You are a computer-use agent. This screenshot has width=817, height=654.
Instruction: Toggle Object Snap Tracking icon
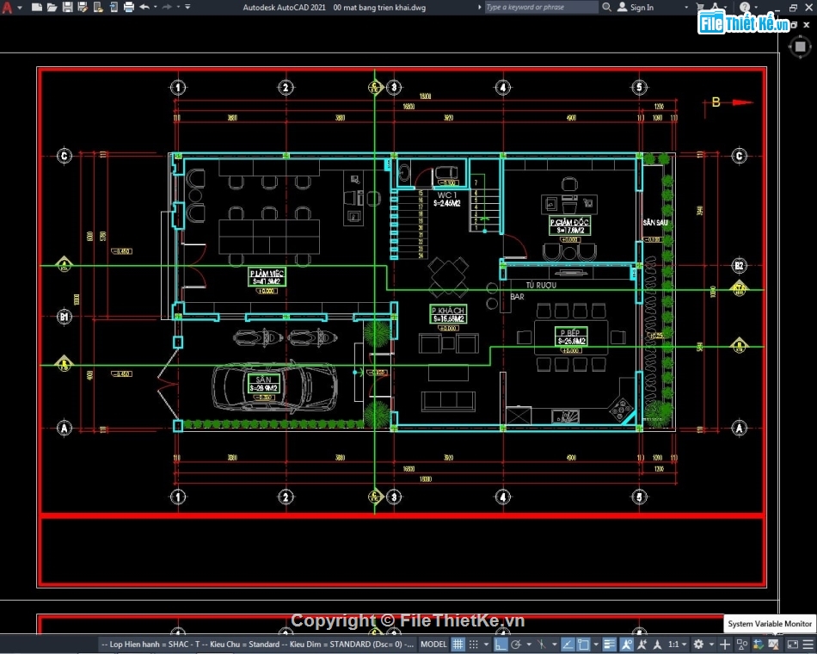coord(567,645)
